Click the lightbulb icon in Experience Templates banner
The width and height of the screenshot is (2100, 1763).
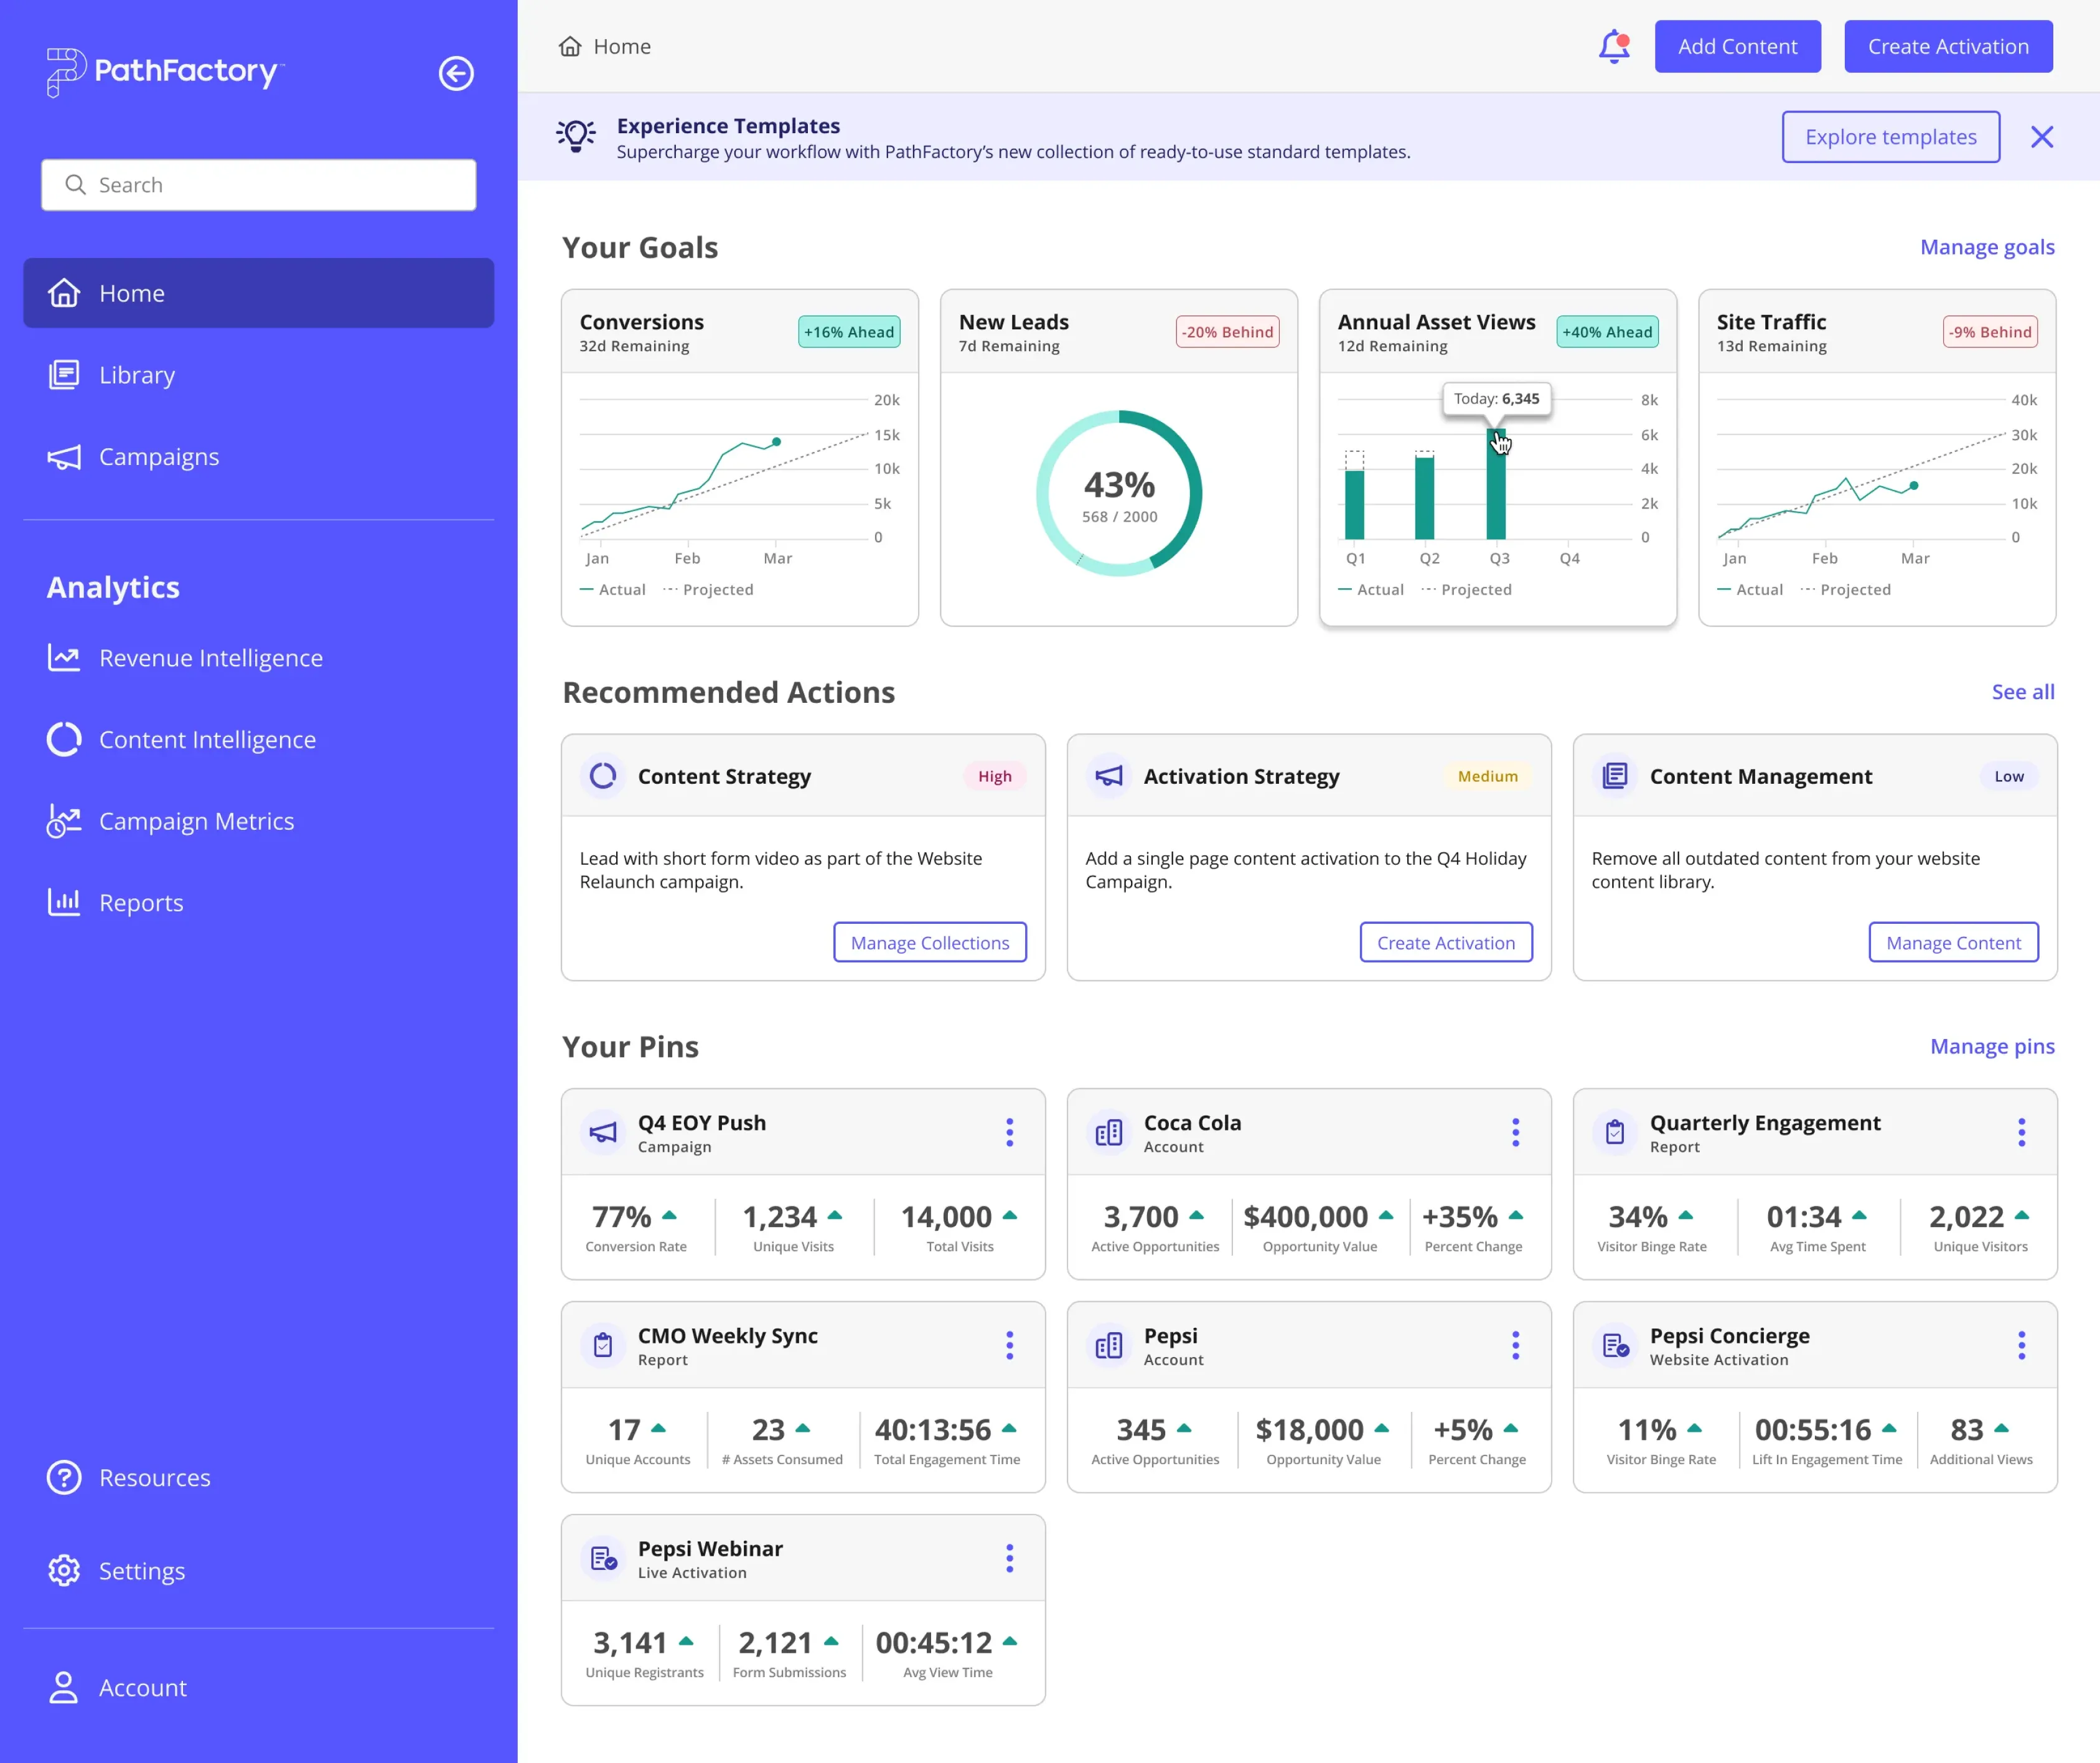point(576,136)
